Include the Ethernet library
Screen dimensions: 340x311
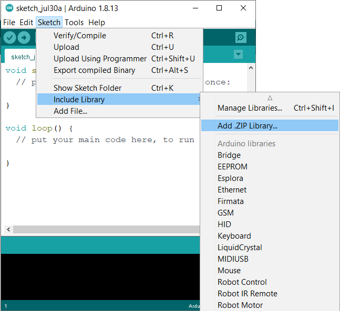click(270, 190)
